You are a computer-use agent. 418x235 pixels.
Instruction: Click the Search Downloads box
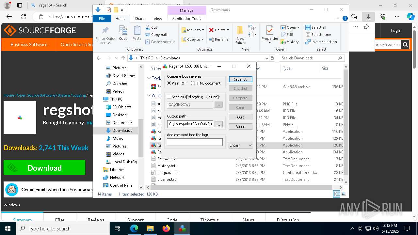(x=312, y=58)
